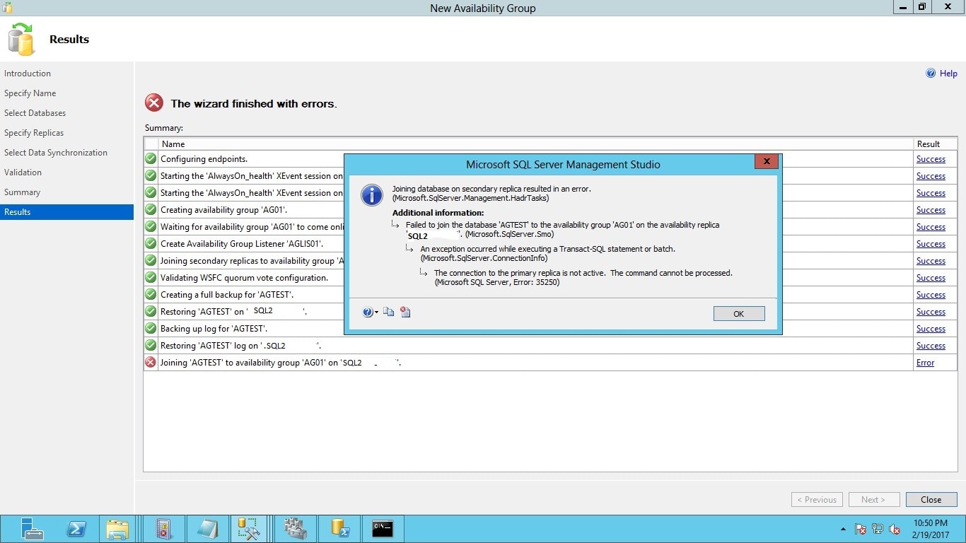
Task: Select "Creating a full backup for 'AGTEST'." row
Action: point(227,295)
